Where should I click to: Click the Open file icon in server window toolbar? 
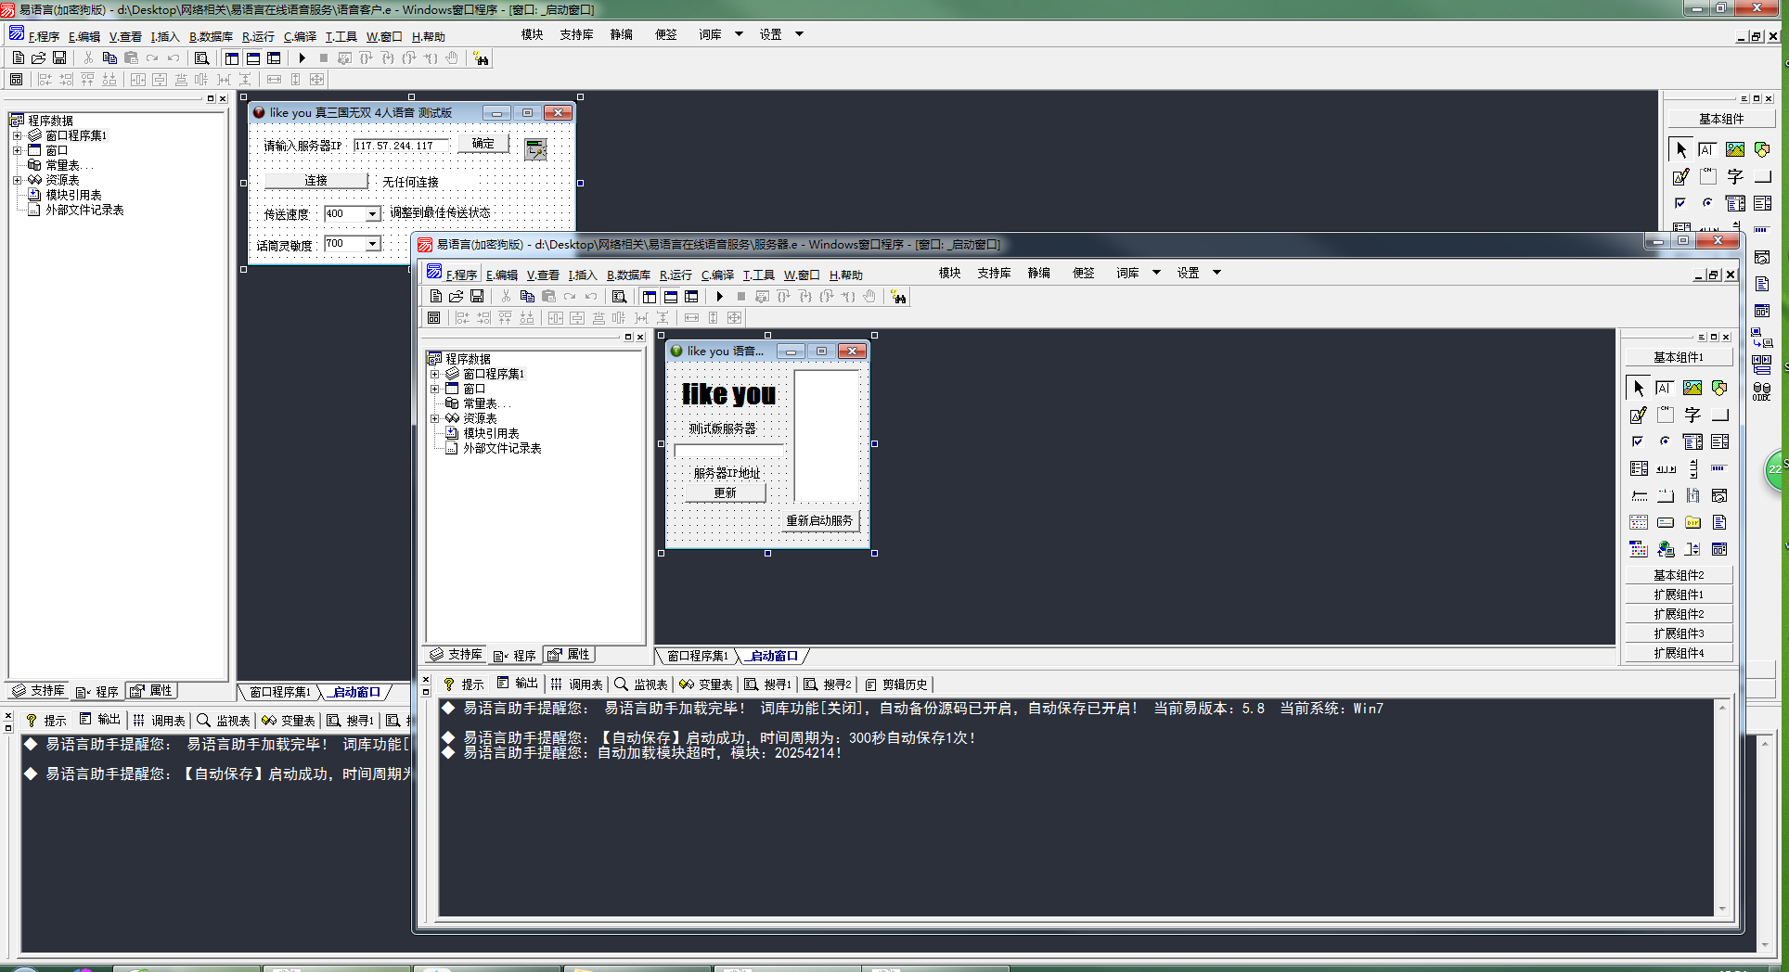[x=456, y=297]
